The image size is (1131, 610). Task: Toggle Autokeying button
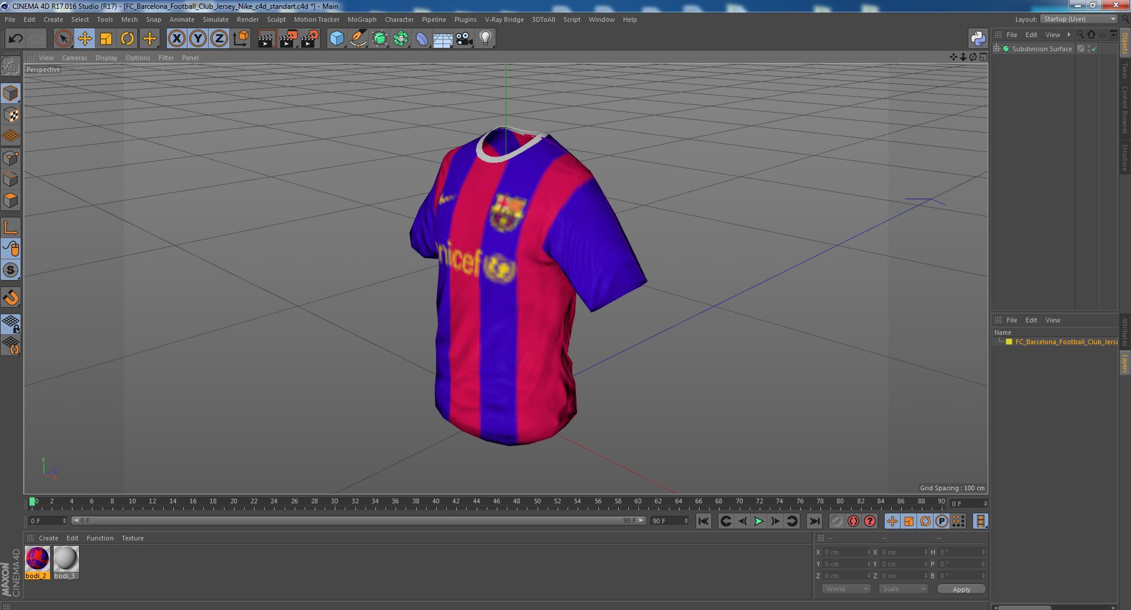point(853,521)
